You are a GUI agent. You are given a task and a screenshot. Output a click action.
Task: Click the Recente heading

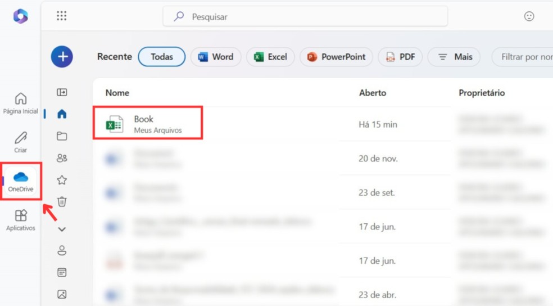coord(114,56)
